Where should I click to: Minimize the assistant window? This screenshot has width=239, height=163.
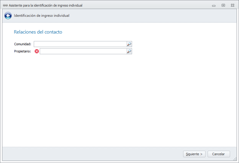(214, 5)
